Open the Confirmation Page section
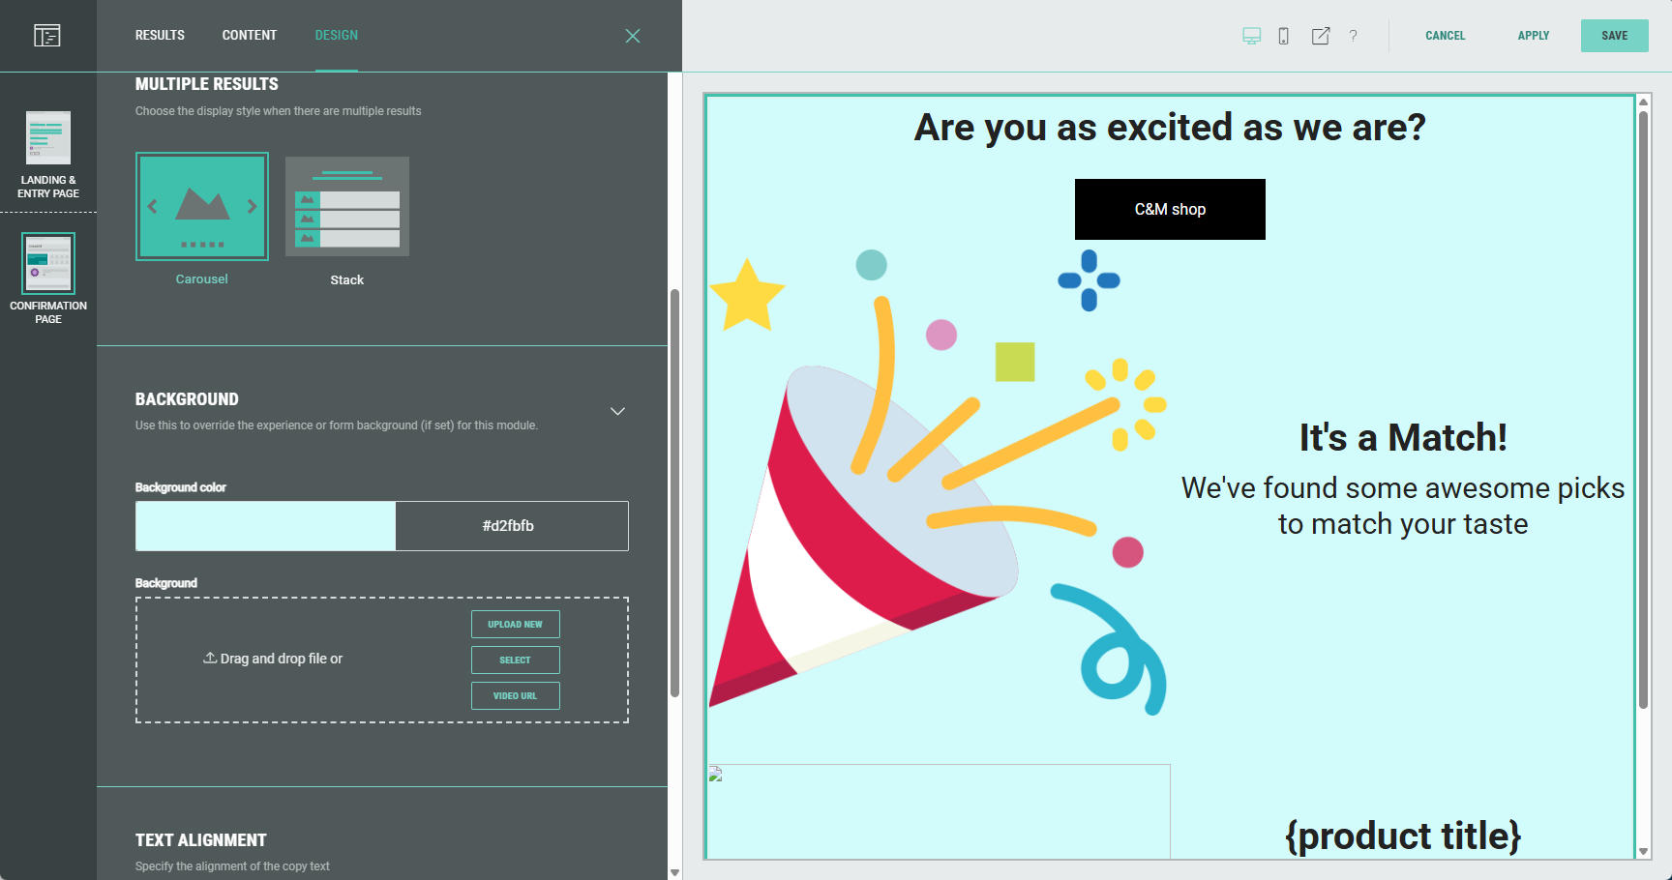 click(x=48, y=278)
